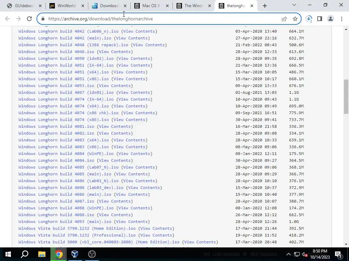Open File Explorer from the taskbar
The image size is (349, 261).
pos(42,254)
